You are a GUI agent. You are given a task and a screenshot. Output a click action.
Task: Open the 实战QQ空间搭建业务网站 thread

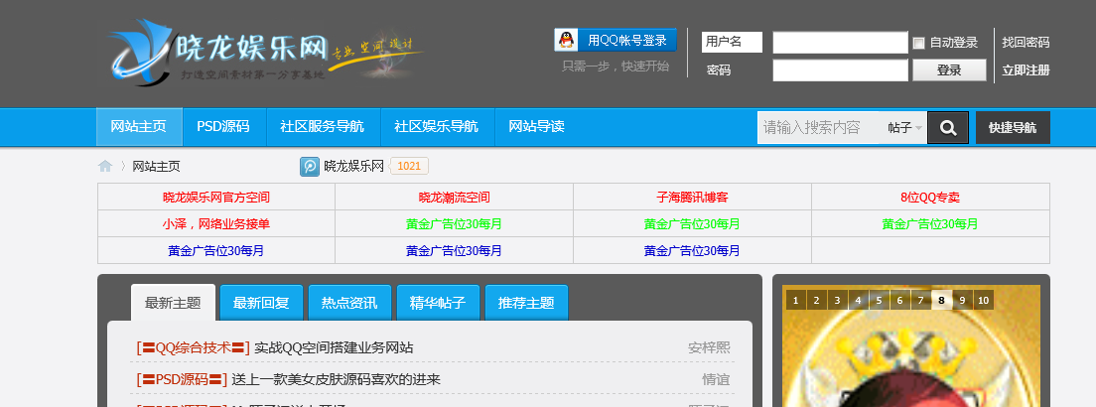334,346
